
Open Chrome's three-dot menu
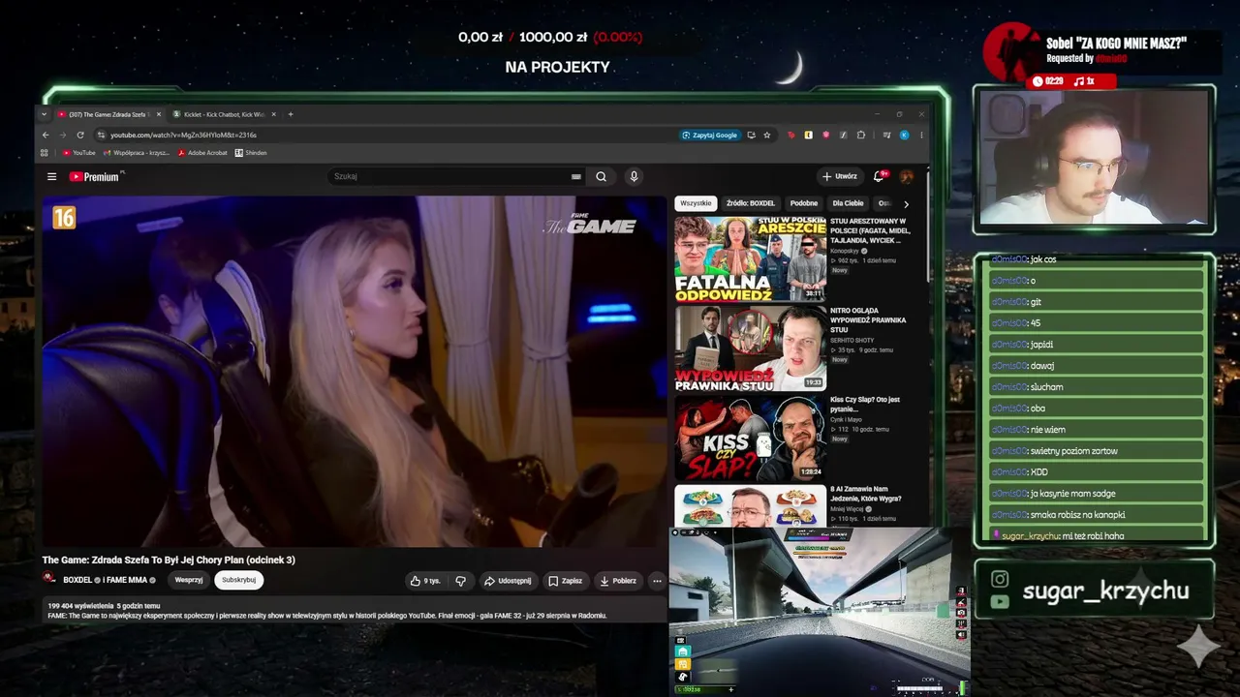[921, 135]
